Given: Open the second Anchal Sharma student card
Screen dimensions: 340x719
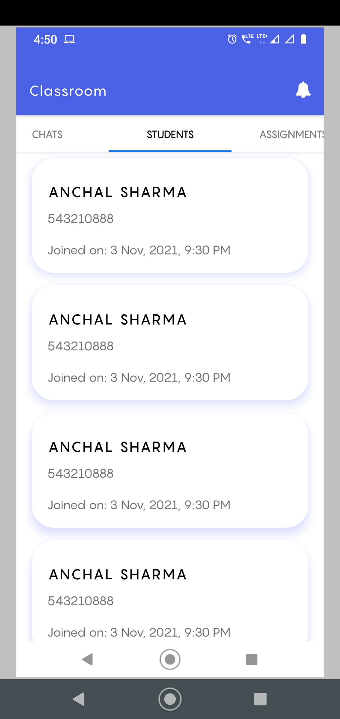Looking at the screenshot, I should pyautogui.click(x=170, y=343).
